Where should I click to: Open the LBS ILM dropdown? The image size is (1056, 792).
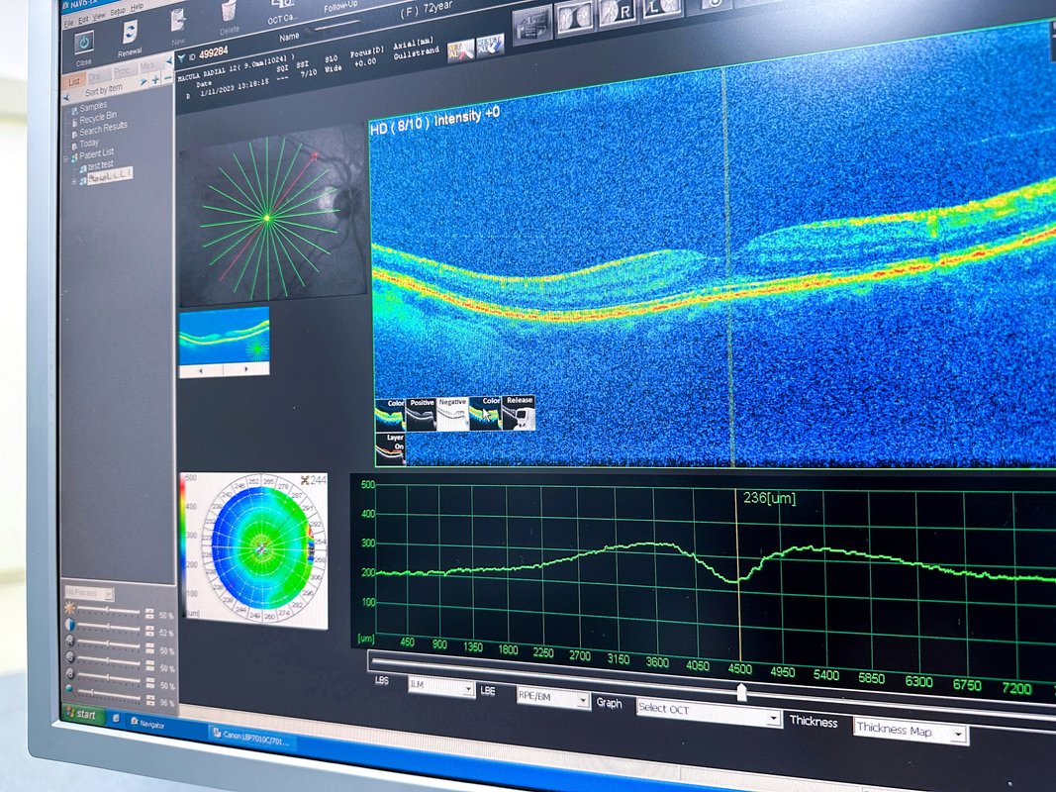[440, 688]
